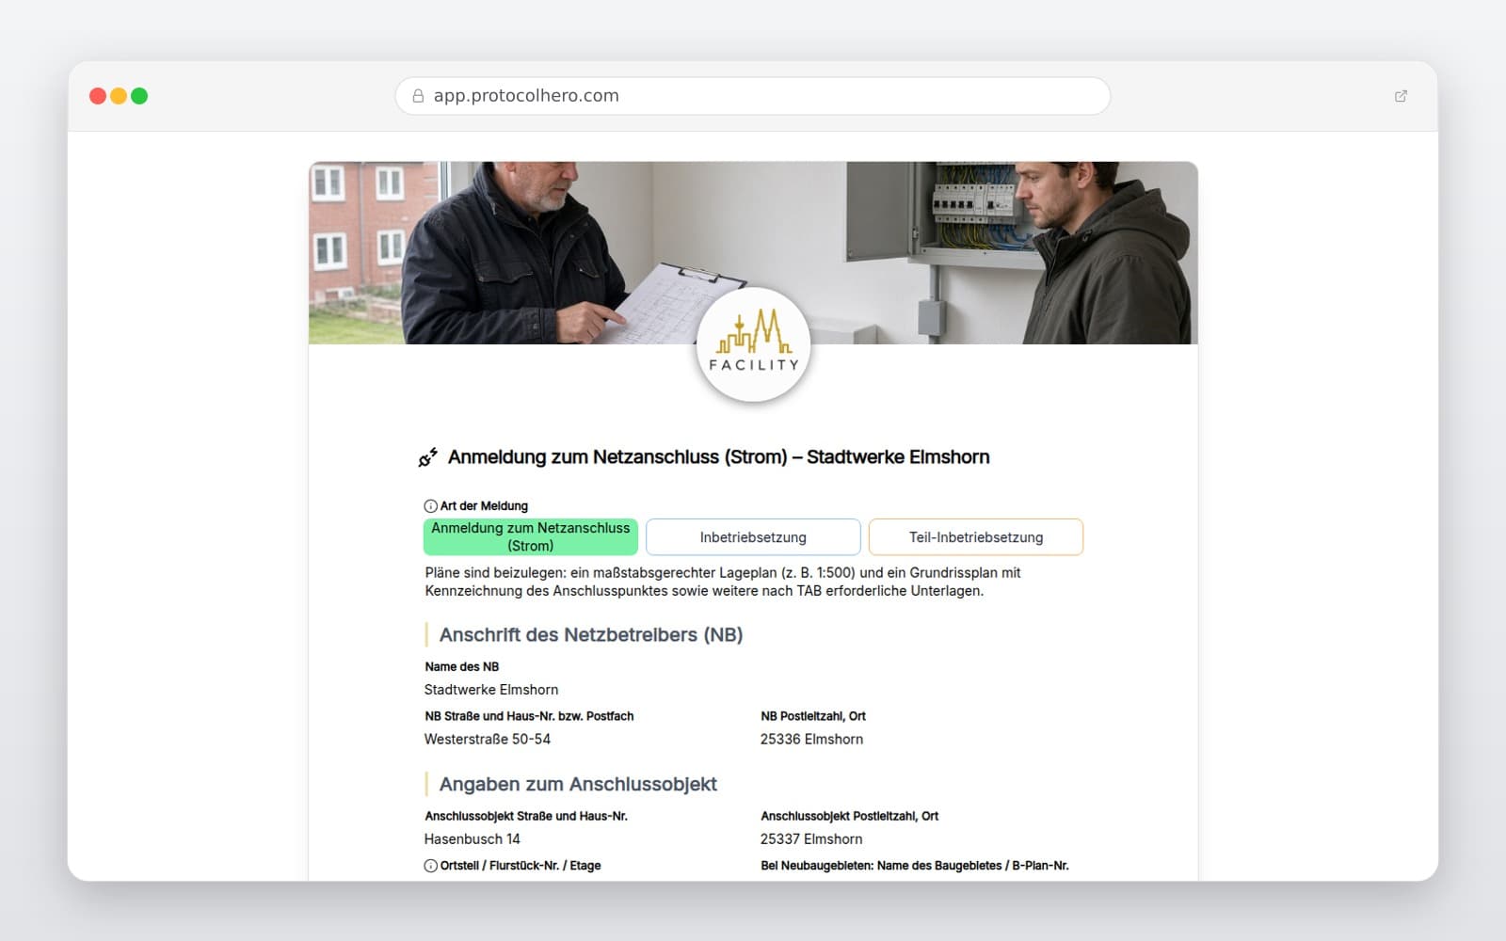Click the label 'Anschlussobjekt Postleitzahl, Ort'

click(850, 817)
